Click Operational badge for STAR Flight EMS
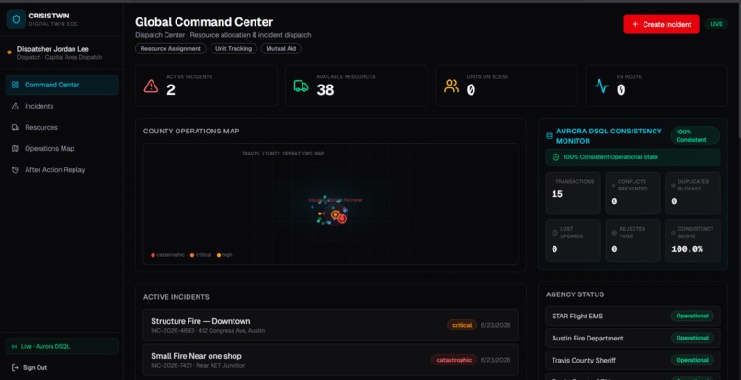This screenshot has width=741, height=380. (692, 317)
